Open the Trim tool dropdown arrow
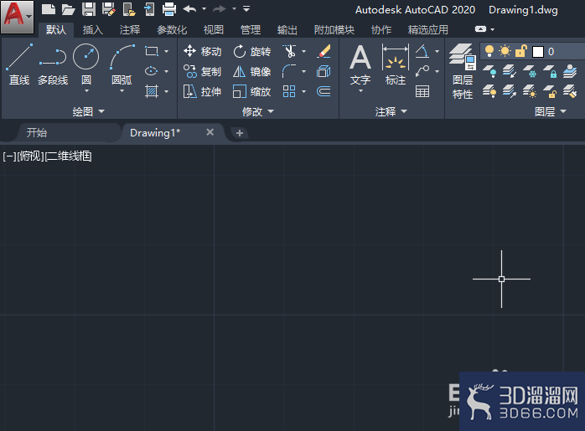Screen dimensions: 585x431 pos(303,51)
